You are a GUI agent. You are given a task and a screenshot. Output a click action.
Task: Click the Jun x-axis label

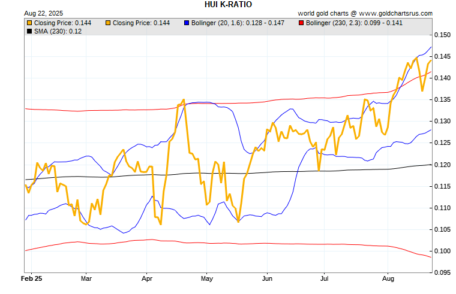[x=267, y=279]
